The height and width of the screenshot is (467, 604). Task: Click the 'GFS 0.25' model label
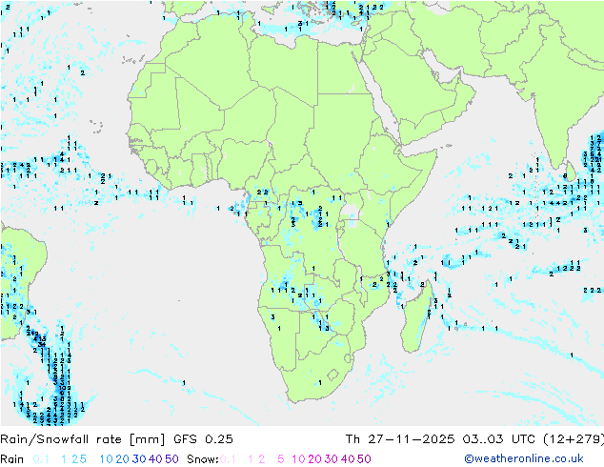203,439
